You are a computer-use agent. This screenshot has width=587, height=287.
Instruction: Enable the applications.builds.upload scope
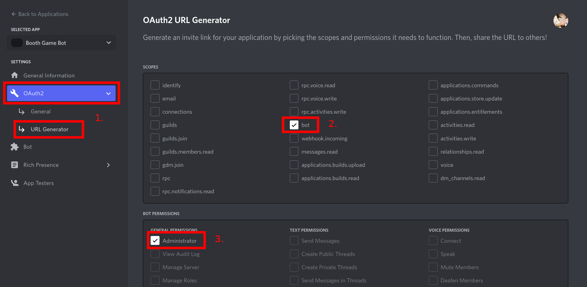pyautogui.click(x=294, y=165)
